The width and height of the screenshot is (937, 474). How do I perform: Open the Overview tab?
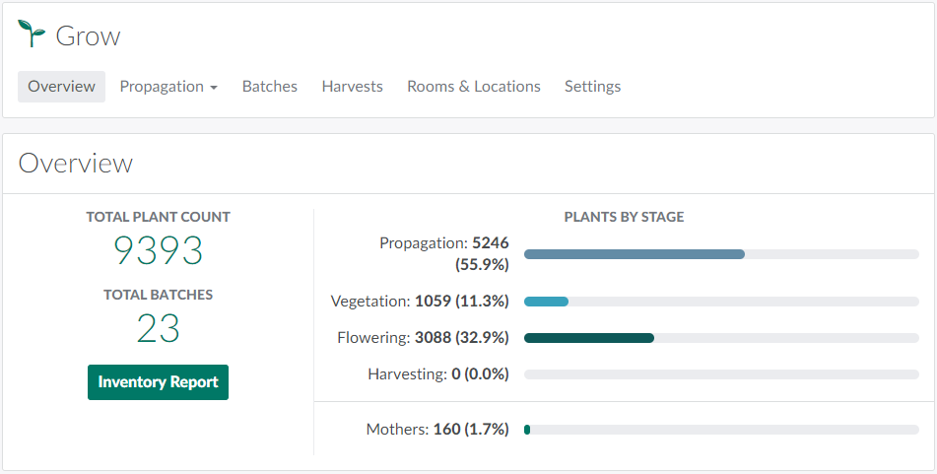point(61,87)
